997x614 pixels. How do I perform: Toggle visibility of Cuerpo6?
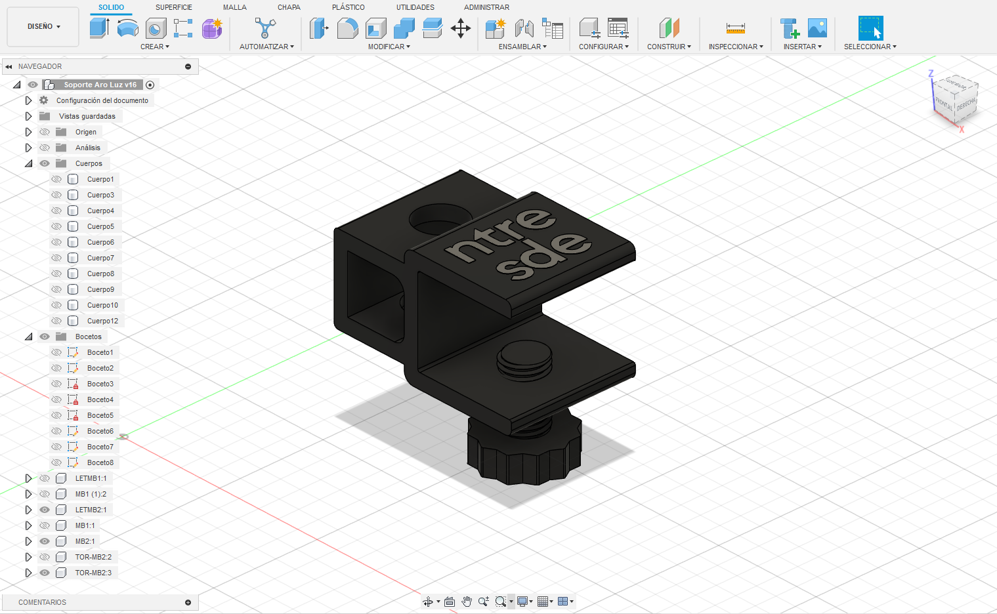[56, 242]
